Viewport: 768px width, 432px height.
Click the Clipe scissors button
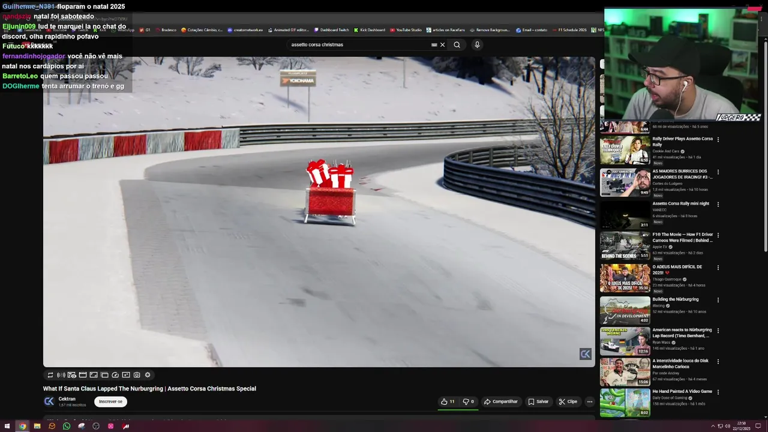tap(568, 401)
